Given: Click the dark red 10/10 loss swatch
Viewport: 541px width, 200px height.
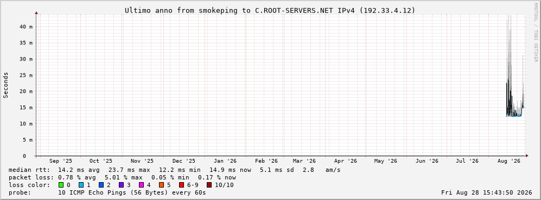Looking at the screenshot, I should click(x=209, y=185).
